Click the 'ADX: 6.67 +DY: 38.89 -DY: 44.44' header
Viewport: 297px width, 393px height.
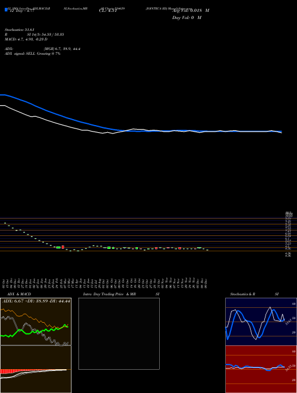click(x=36, y=301)
